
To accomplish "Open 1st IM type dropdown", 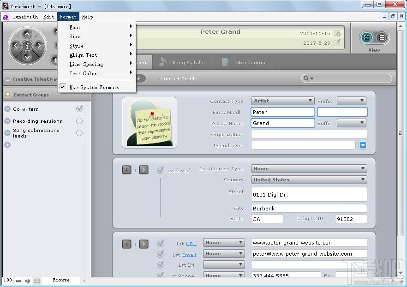I will point(224,265).
